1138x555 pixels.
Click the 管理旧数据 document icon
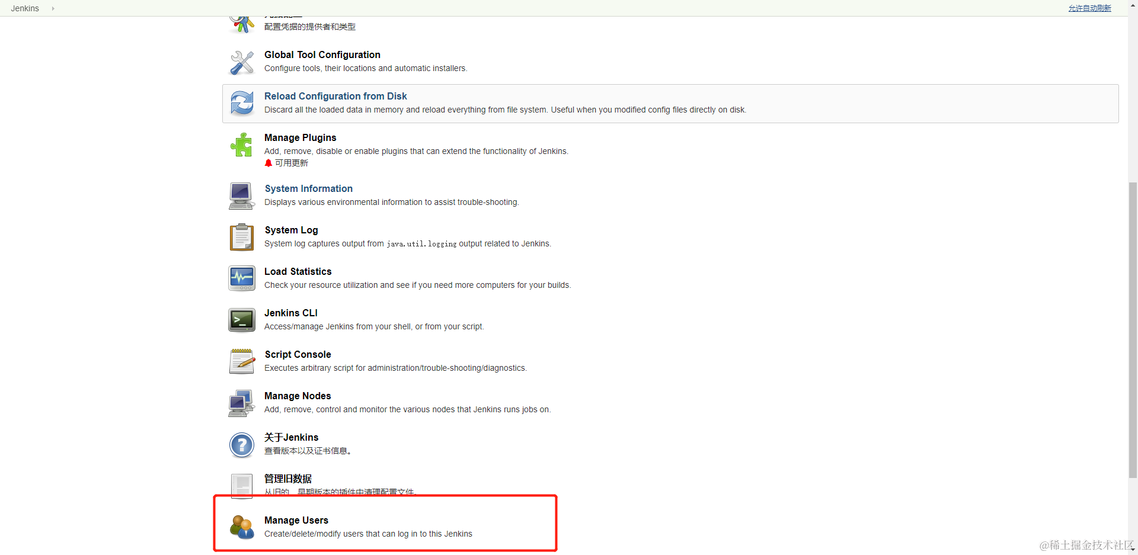242,486
